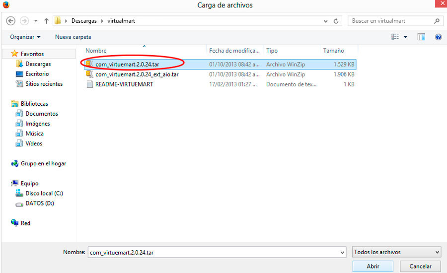Select Disco local (C:) drive
The image size is (447, 273).
coord(44,194)
